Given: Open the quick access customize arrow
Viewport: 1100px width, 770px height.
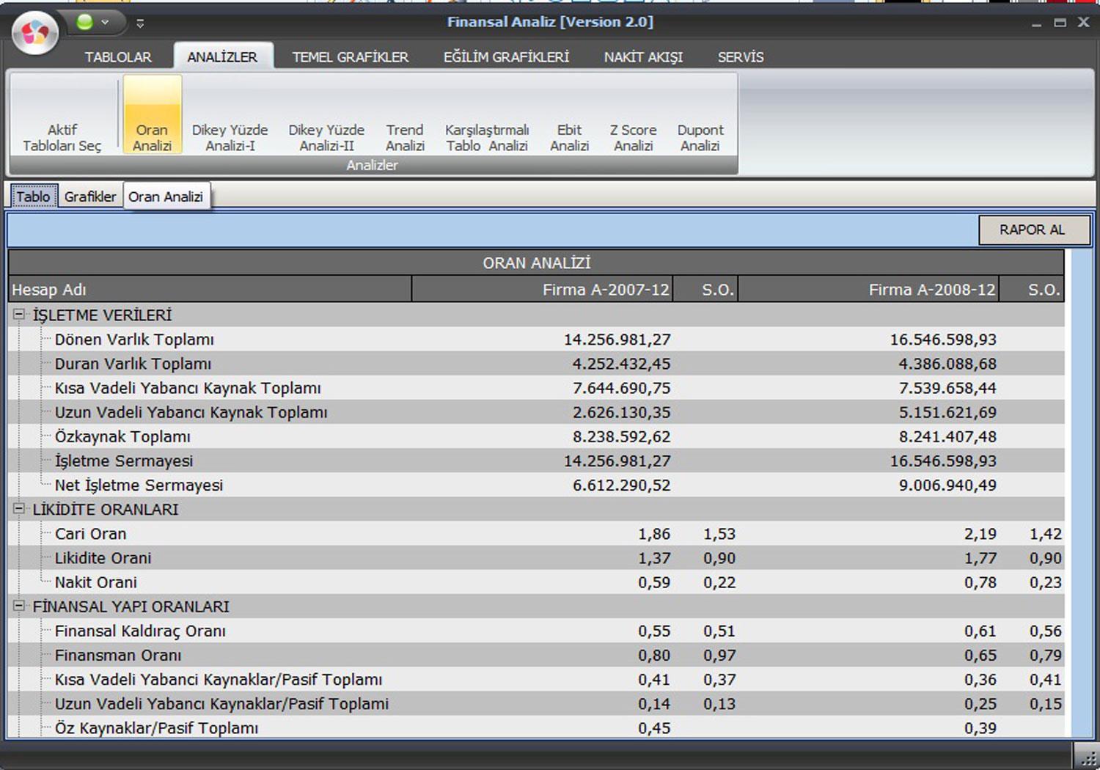Looking at the screenshot, I should coord(140,23).
